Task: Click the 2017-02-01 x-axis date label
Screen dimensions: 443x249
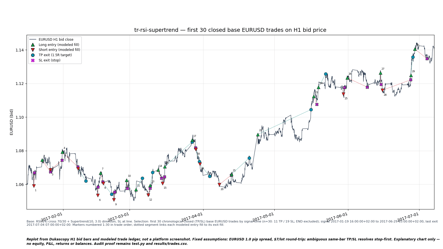Action: point(52,217)
